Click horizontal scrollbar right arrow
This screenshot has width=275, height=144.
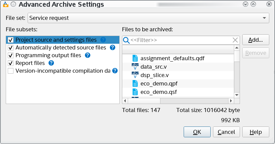point(231,101)
